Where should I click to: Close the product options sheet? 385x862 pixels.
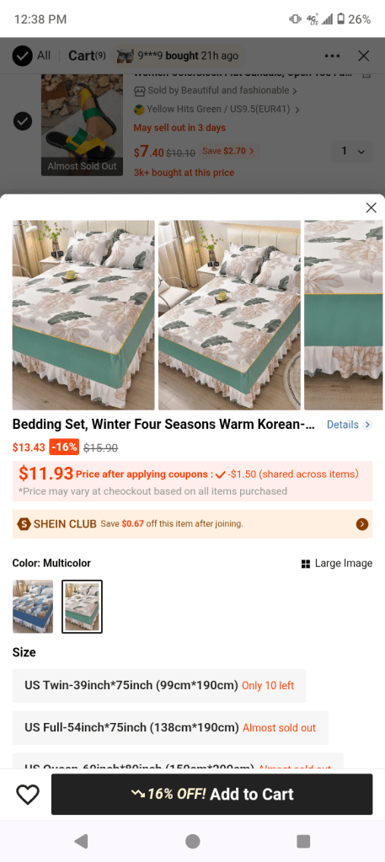coord(372,207)
